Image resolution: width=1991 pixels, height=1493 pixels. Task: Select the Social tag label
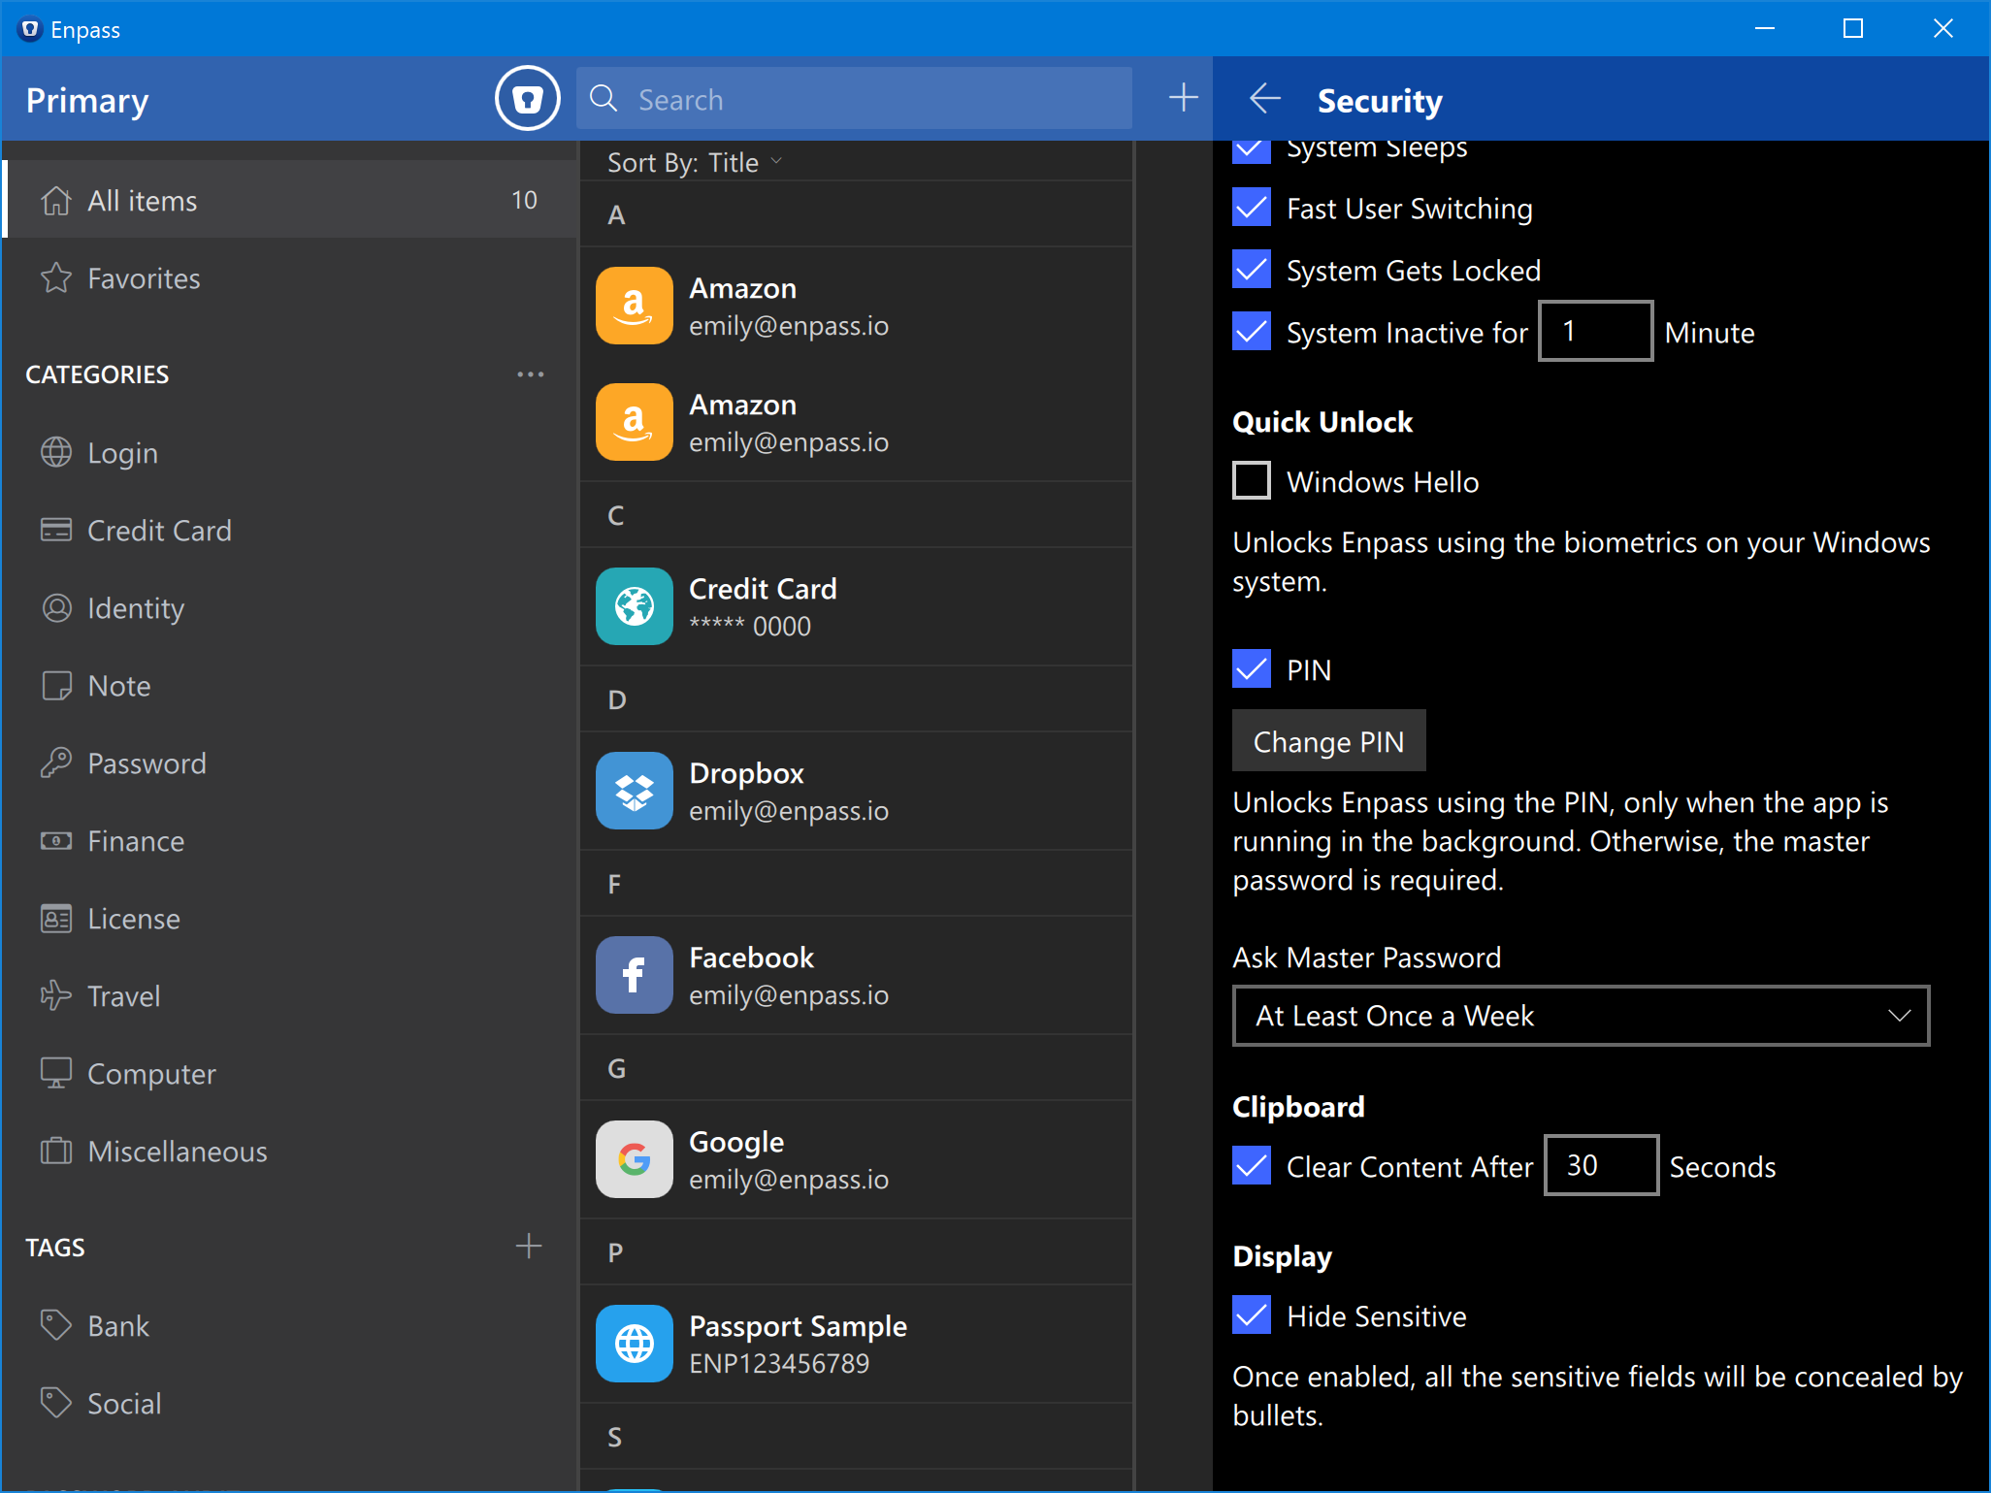(x=124, y=1404)
